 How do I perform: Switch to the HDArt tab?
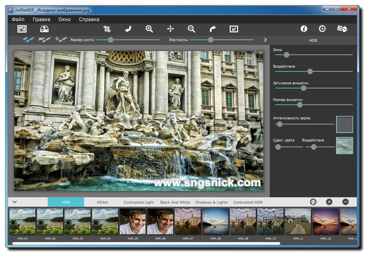(x=102, y=202)
